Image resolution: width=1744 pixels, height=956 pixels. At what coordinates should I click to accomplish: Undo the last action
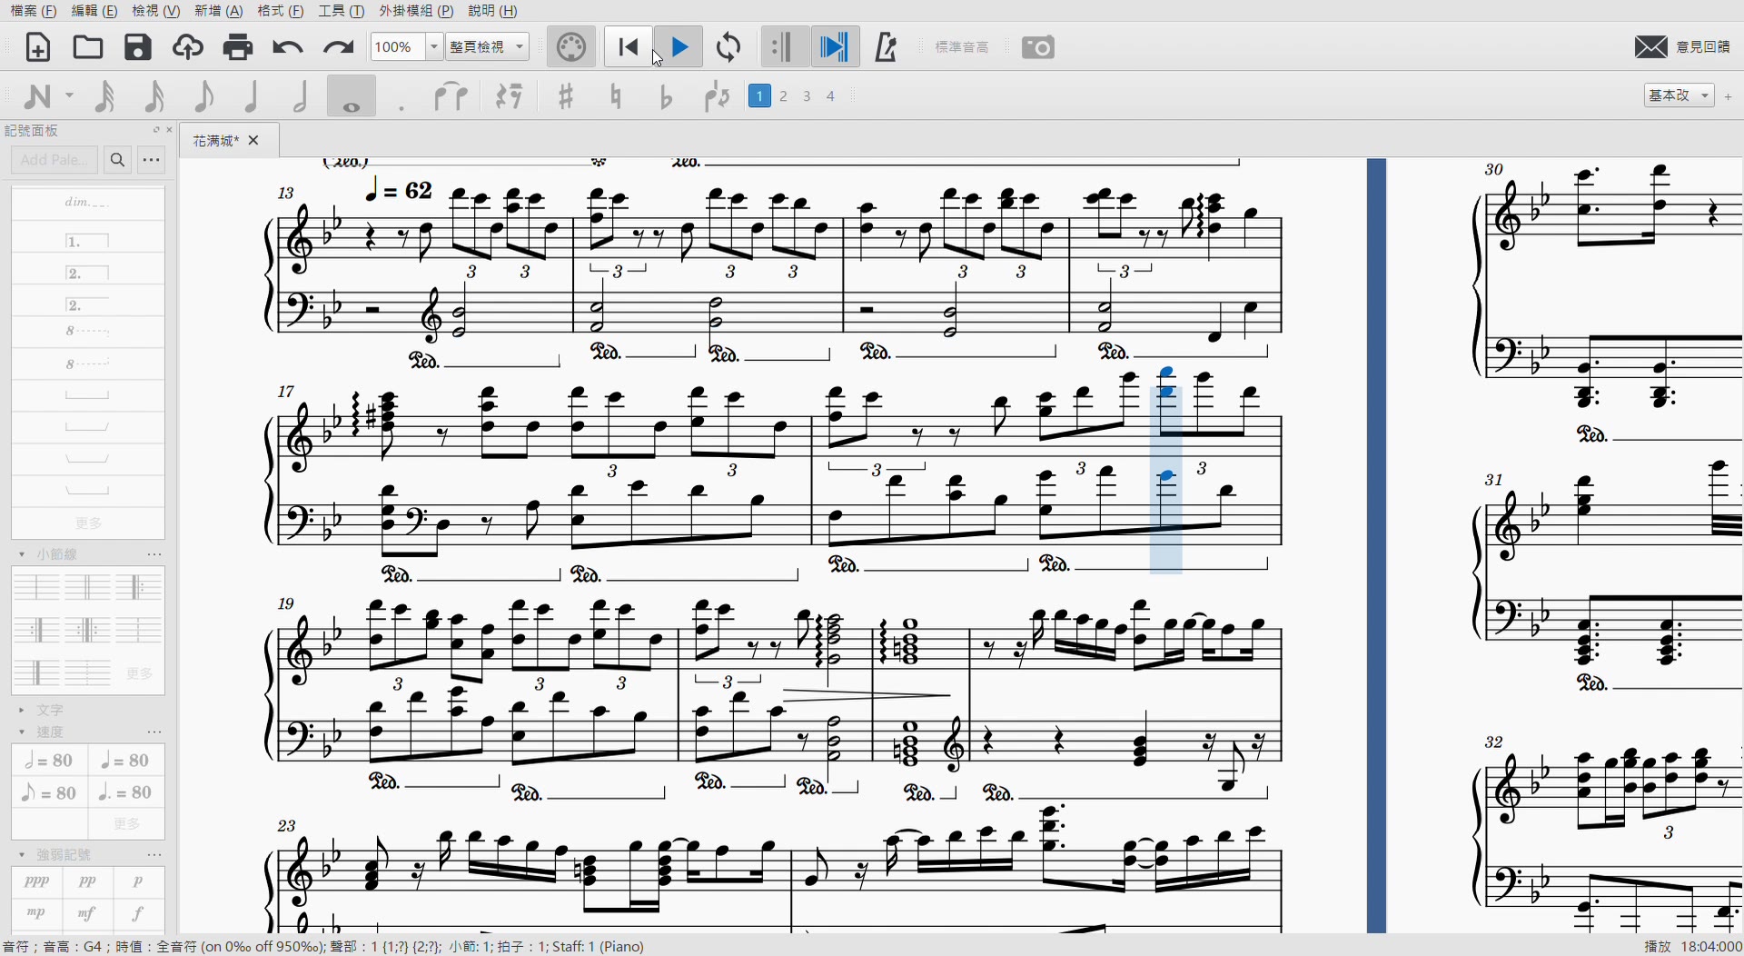tap(287, 47)
